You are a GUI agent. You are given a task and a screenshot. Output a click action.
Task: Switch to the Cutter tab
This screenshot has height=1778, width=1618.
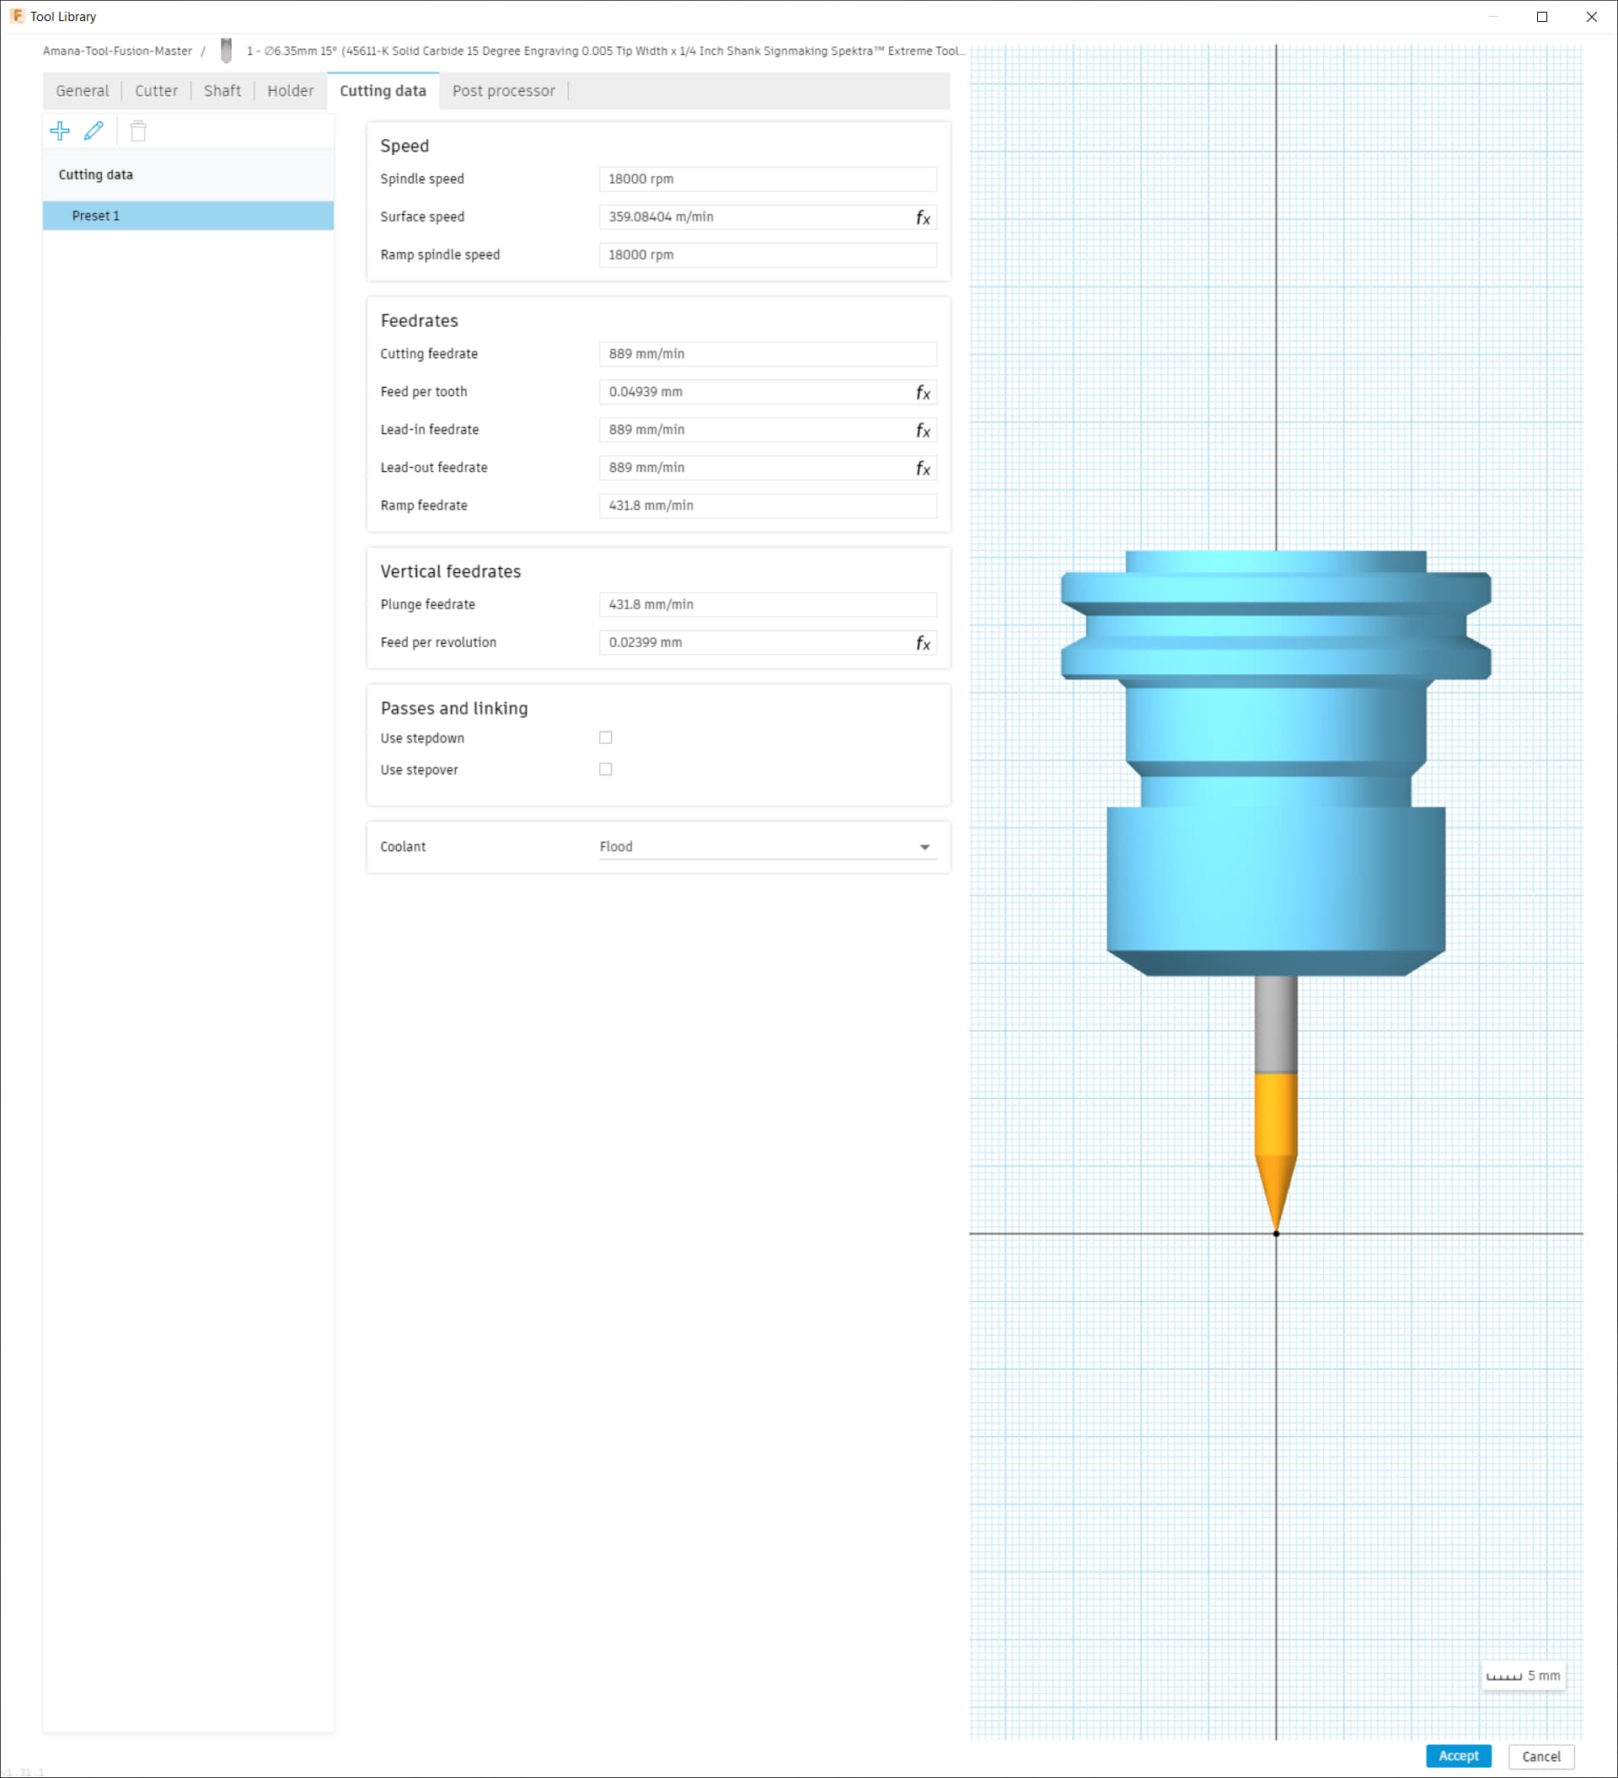[x=156, y=91]
